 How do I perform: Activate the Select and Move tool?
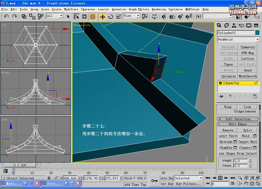102,17
